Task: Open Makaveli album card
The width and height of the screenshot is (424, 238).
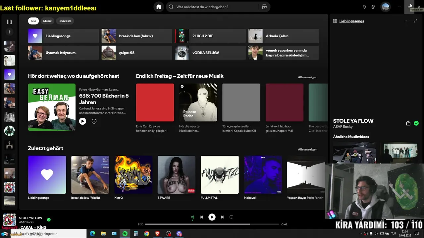Action: coord(263,178)
